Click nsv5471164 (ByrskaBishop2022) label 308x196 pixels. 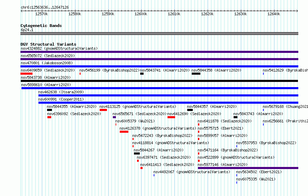tap(228, 150)
